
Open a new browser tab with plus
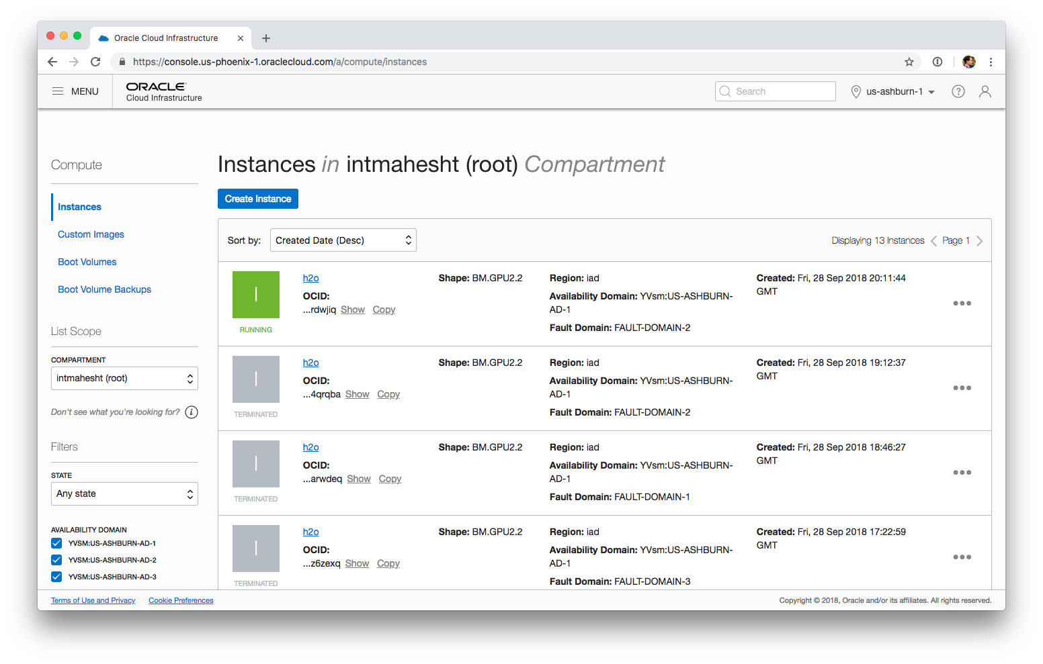click(x=266, y=38)
